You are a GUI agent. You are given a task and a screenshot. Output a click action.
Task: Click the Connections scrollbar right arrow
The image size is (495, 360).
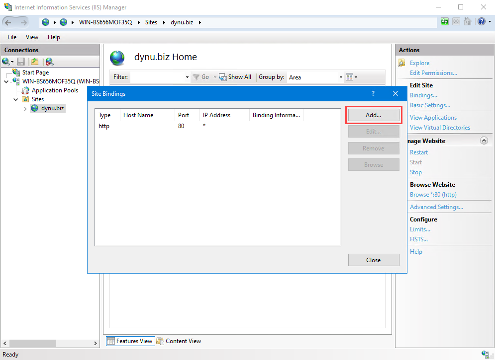tap(96, 343)
